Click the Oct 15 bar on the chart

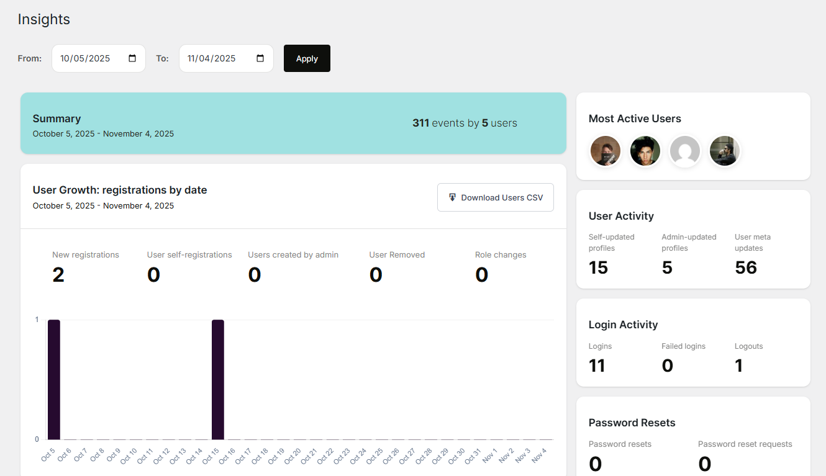217,379
